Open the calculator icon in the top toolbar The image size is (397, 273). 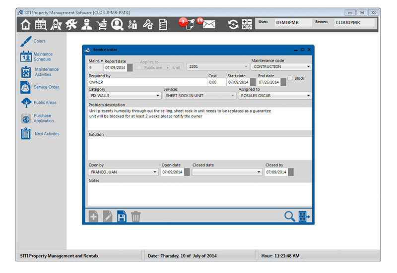[247, 24]
